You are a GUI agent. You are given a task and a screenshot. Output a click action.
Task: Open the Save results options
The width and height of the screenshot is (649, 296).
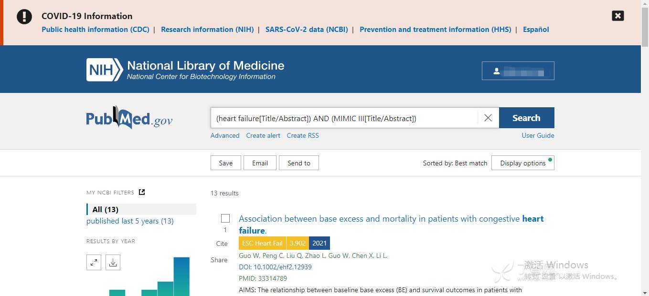coord(225,163)
